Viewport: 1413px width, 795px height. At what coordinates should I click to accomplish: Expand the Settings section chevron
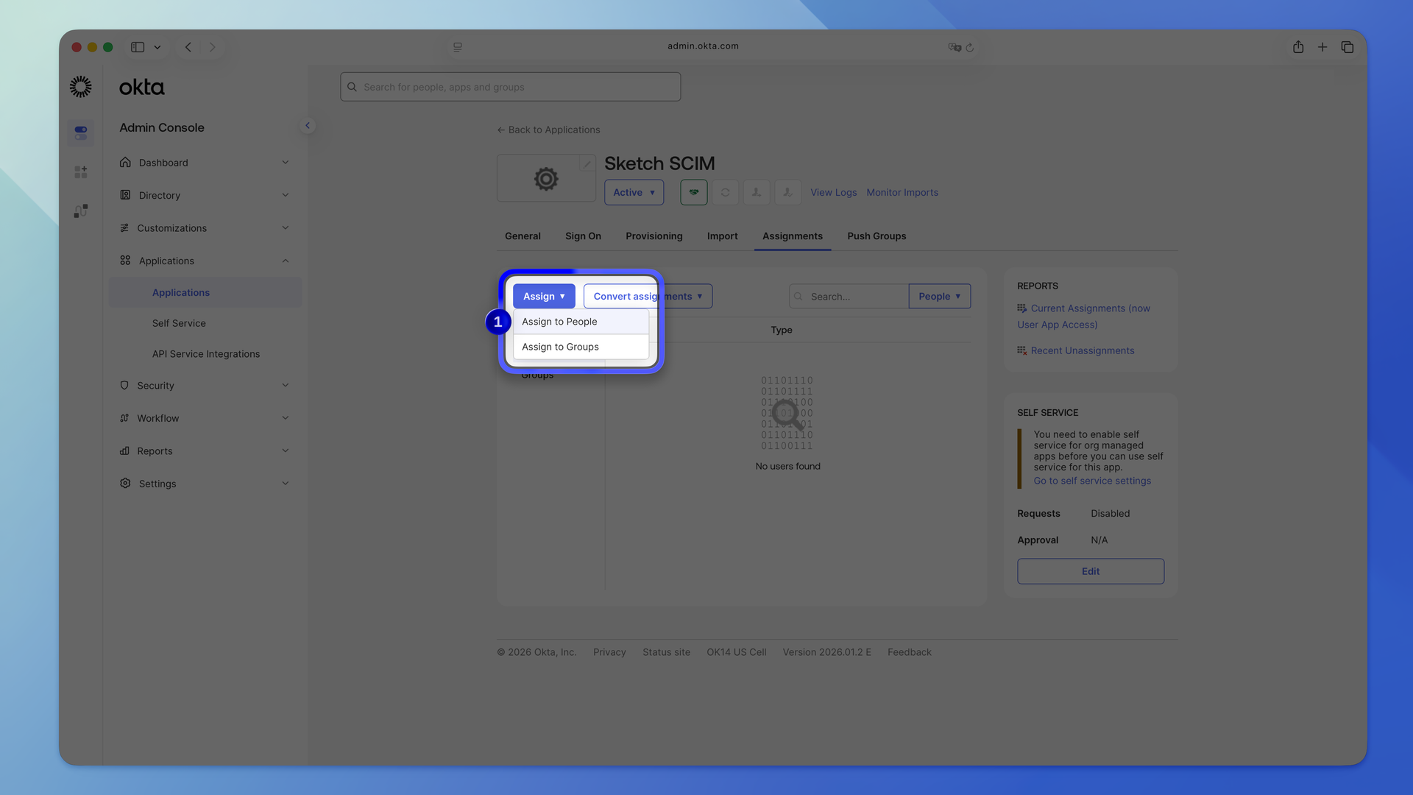pyautogui.click(x=286, y=484)
